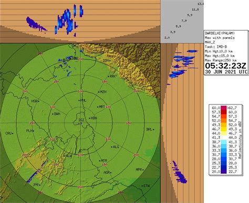This screenshot has width=249, height=203.
Task: Select the MZN station marker label
Action: [103, 92]
